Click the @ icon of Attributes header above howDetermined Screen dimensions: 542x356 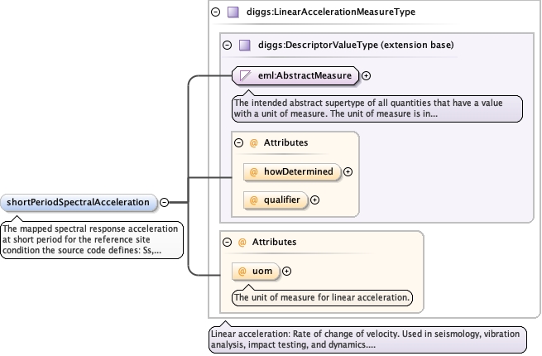point(254,143)
